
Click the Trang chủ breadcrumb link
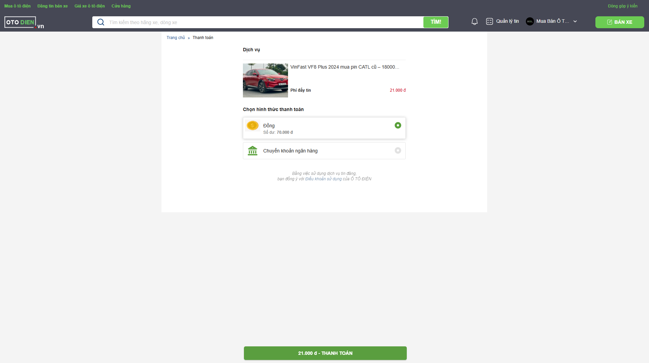(175, 38)
